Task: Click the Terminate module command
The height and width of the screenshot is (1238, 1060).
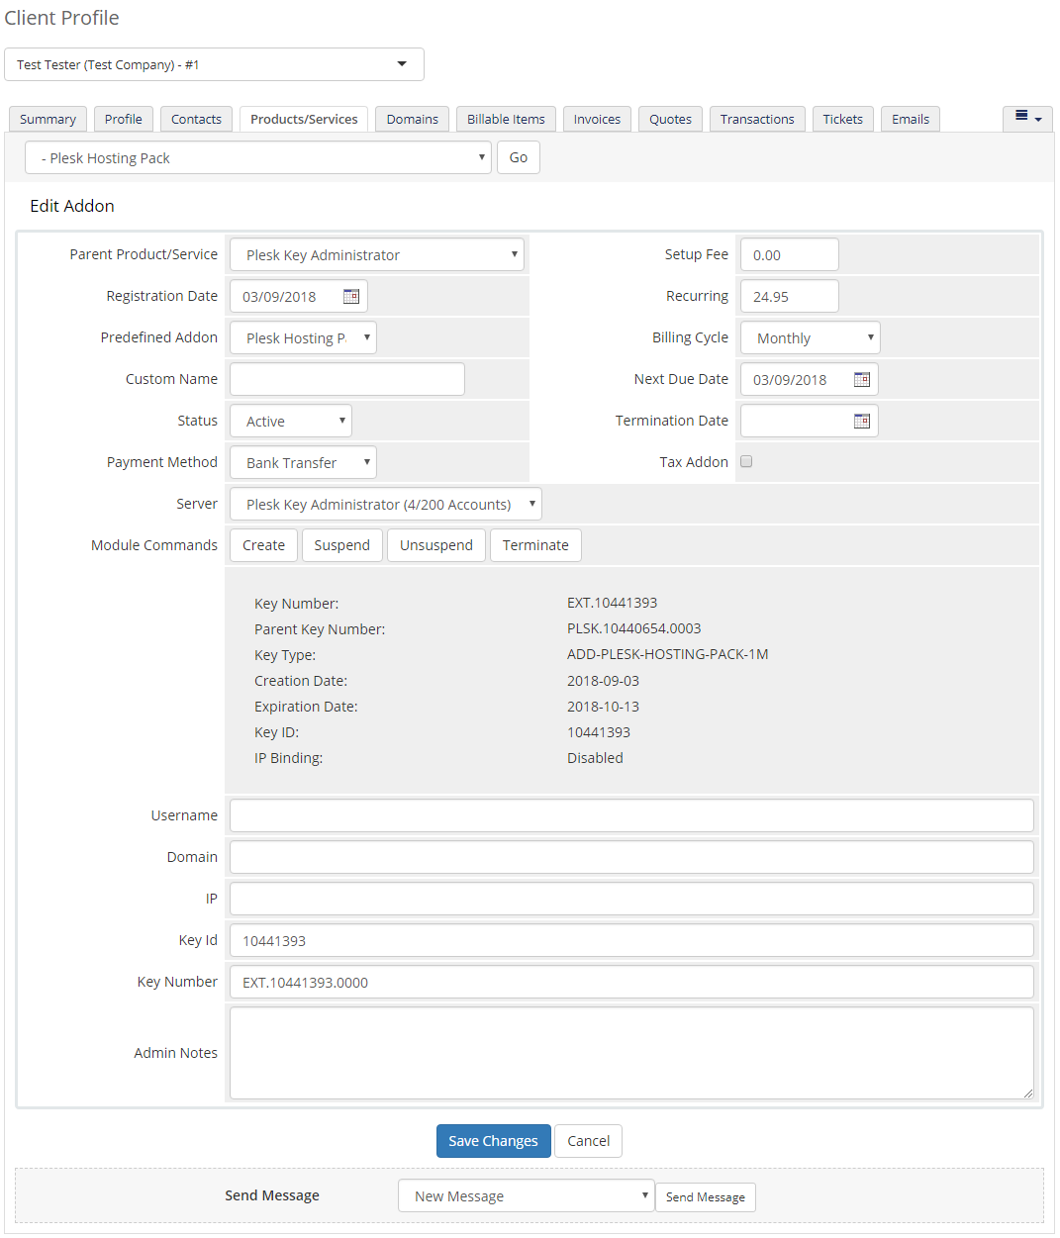Action: pyautogui.click(x=535, y=544)
